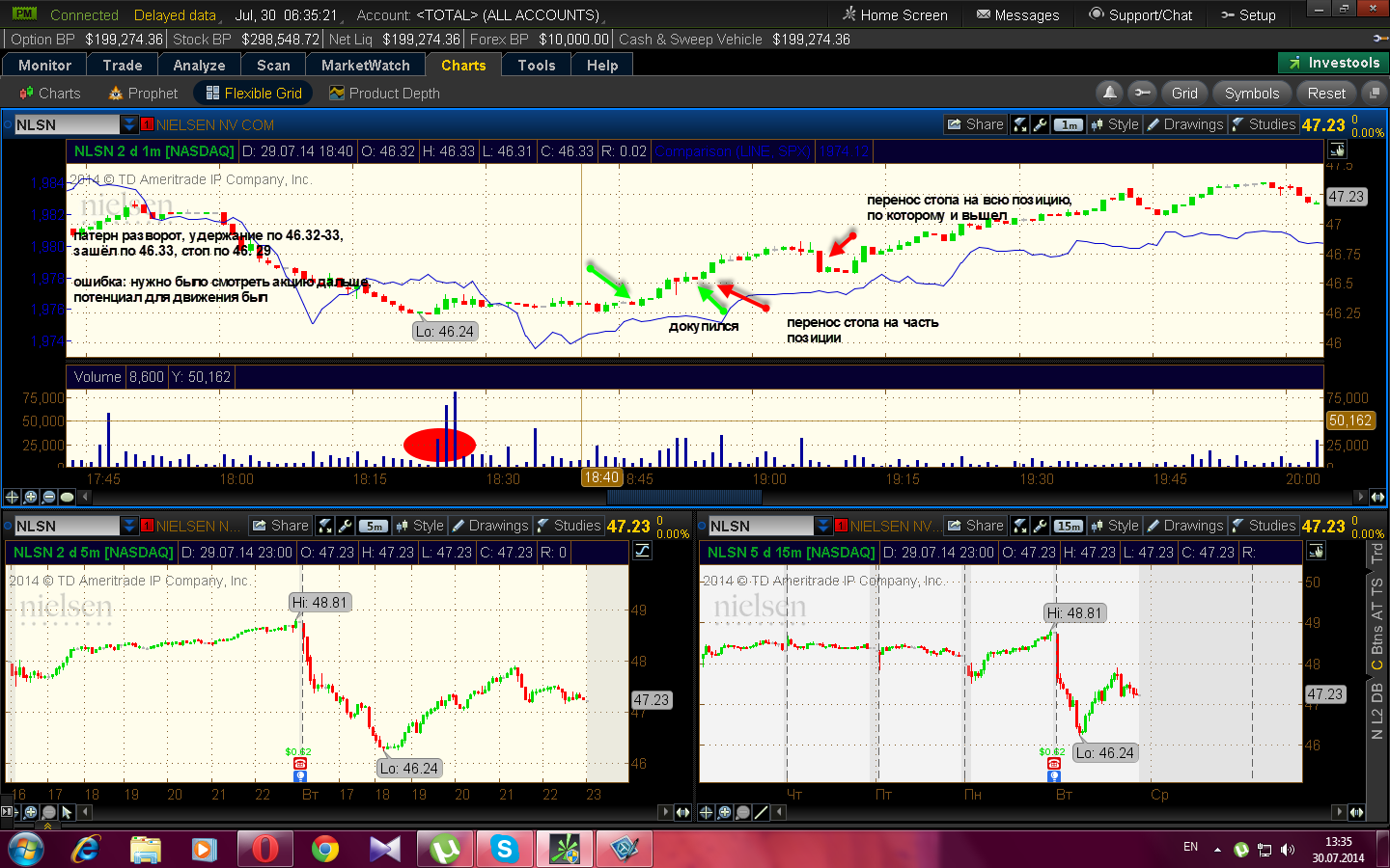Image resolution: width=1390 pixels, height=868 pixels.
Task: Open the Style menu on the top NLSN chart
Action: pyautogui.click(x=1115, y=124)
